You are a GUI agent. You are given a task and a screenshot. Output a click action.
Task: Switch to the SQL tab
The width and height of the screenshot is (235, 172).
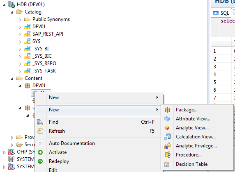221,13
